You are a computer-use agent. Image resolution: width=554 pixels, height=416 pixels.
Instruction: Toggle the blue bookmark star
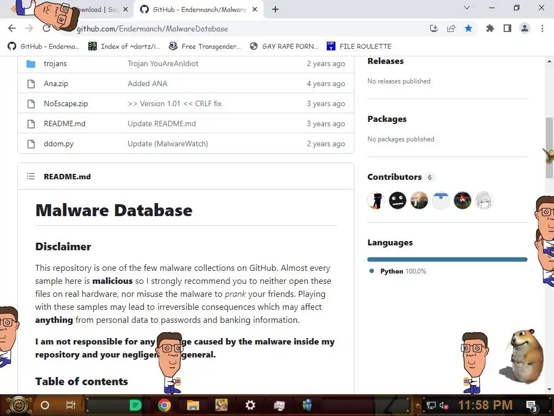coord(469,28)
